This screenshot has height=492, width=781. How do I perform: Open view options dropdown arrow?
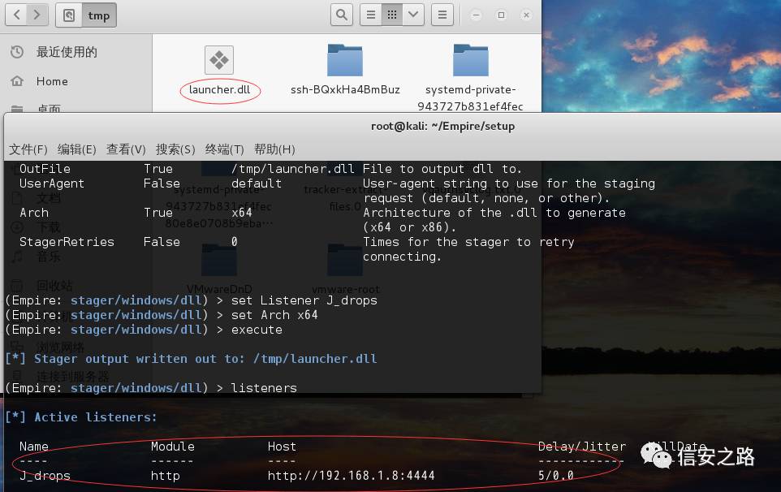point(413,15)
